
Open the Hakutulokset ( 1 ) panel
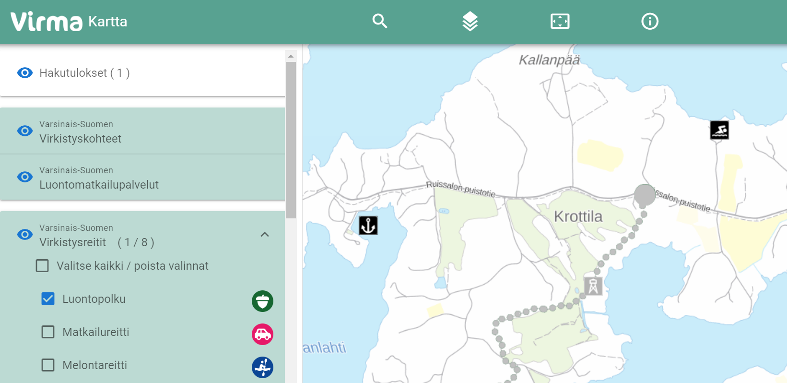pyautogui.click(x=142, y=72)
